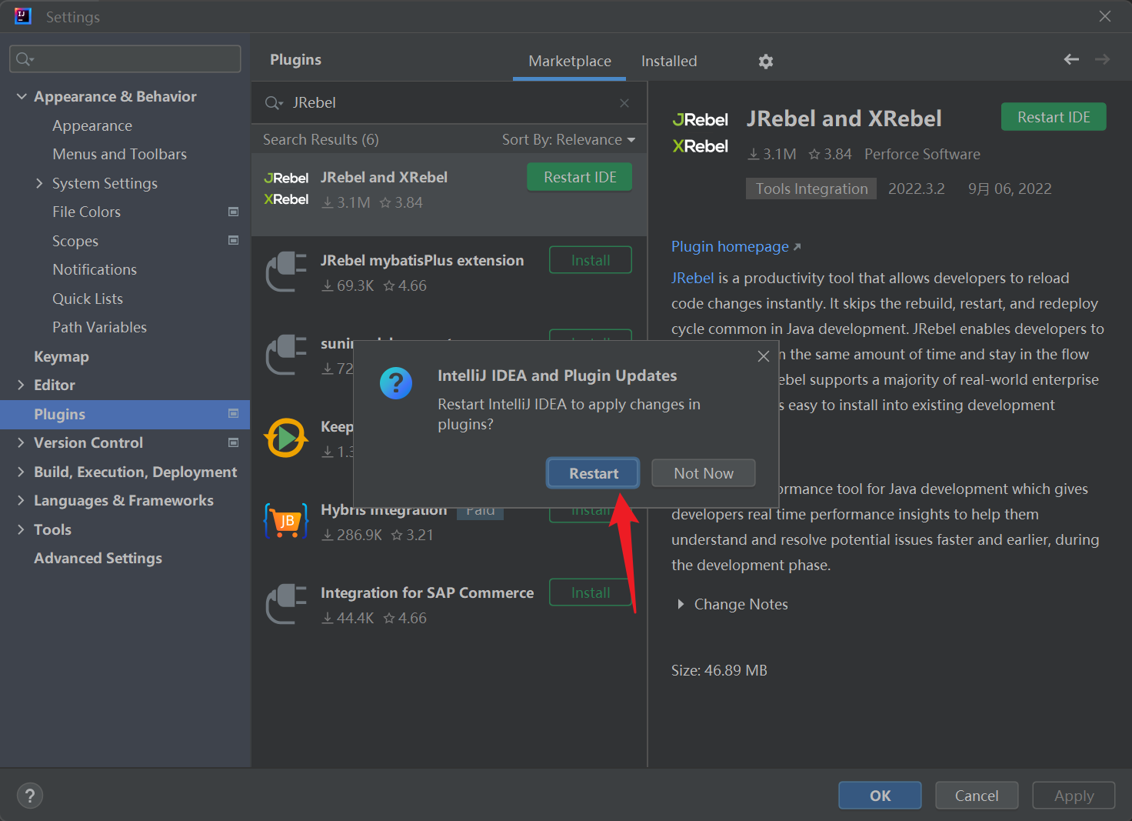The width and height of the screenshot is (1132, 821).
Task: Click the Scopes project-level icon
Action: 234,240
